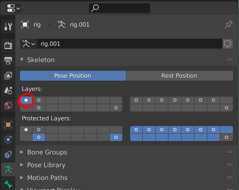Toggle first top-row layer in right Layers block
Viewport: 239px width, 190px height.
point(136,100)
